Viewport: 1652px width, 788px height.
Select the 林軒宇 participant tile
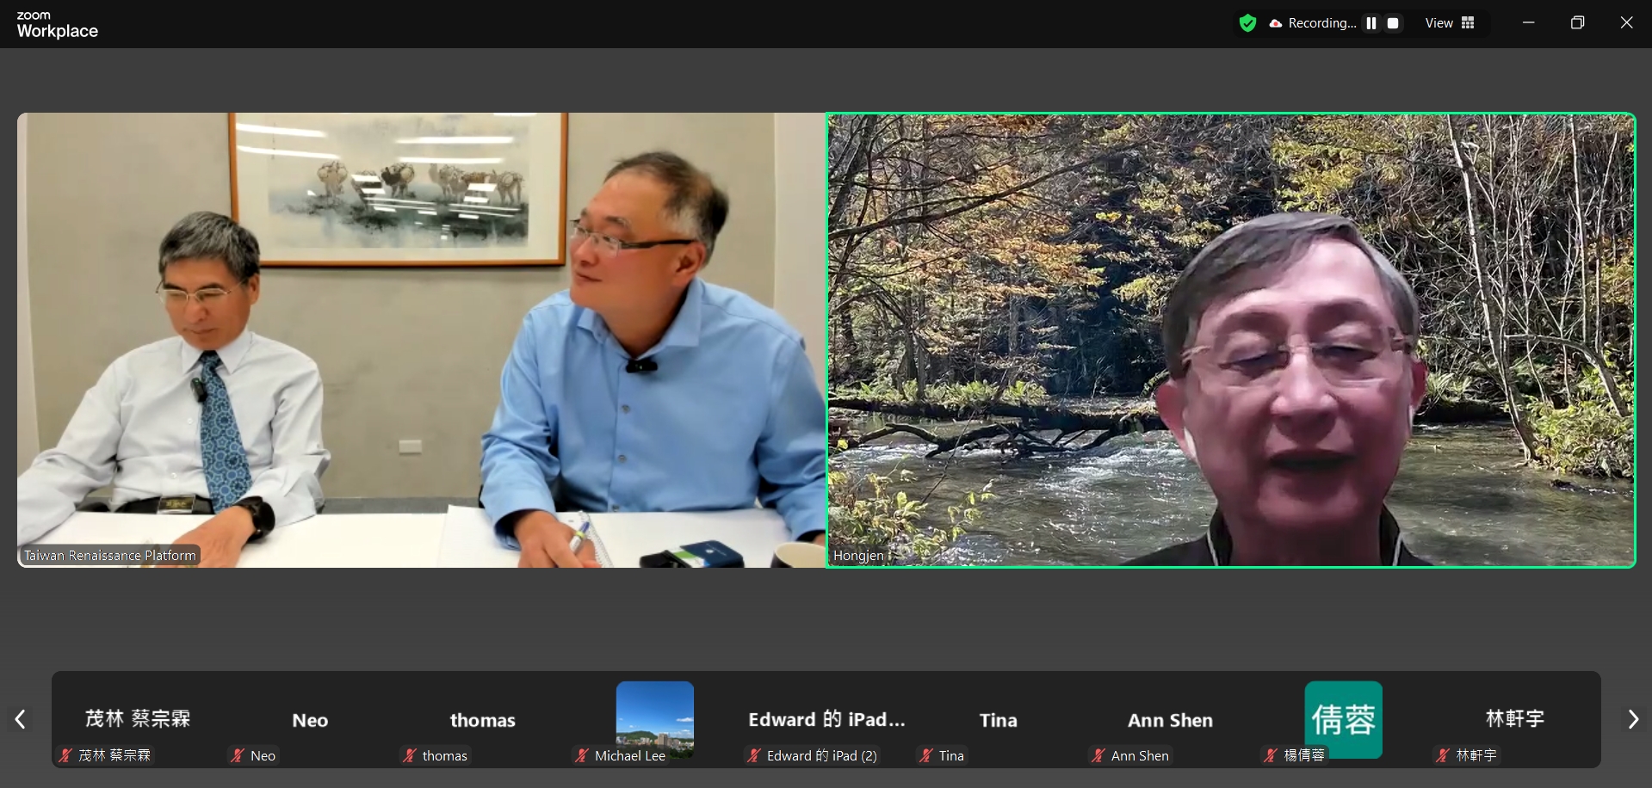[x=1515, y=720]
